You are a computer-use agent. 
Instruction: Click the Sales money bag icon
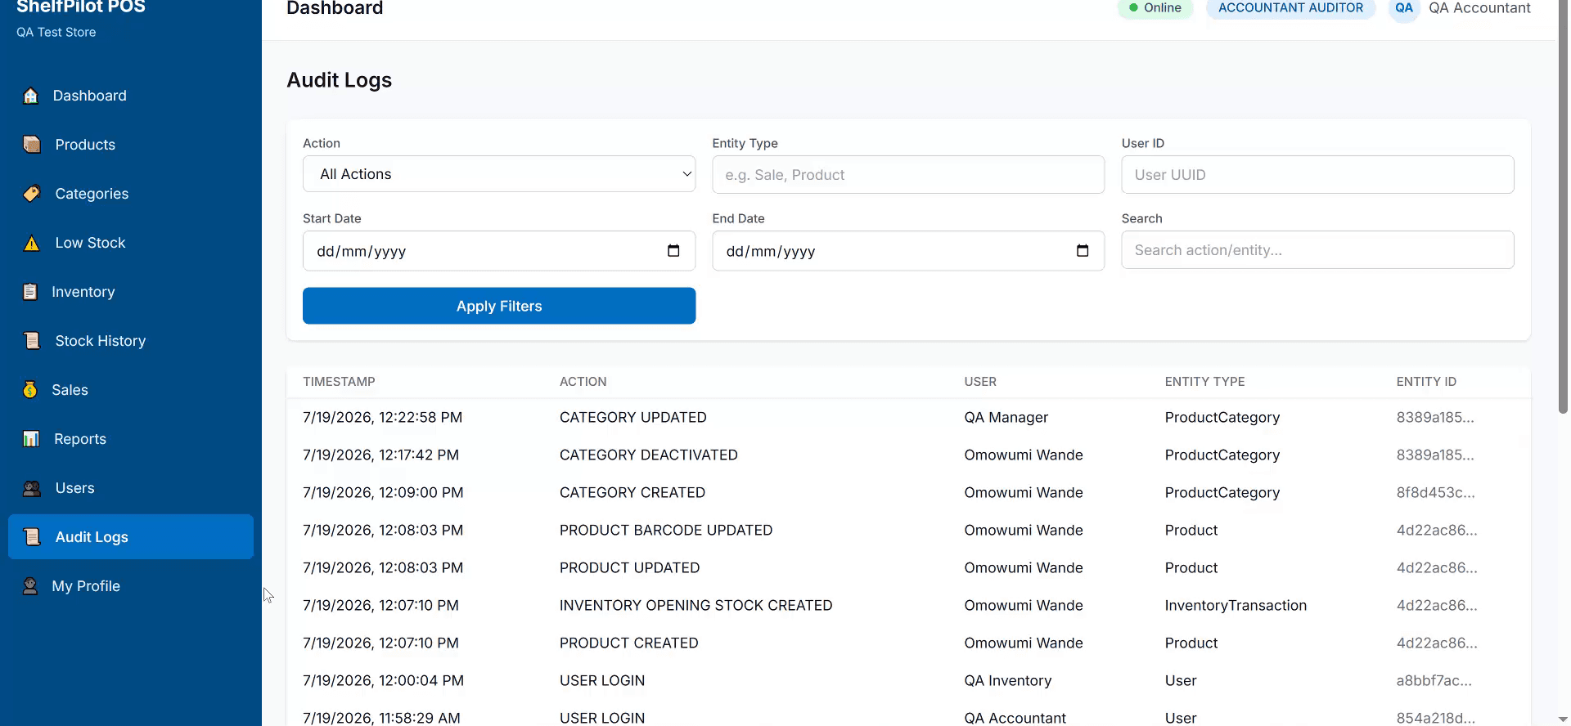[30, 390]
